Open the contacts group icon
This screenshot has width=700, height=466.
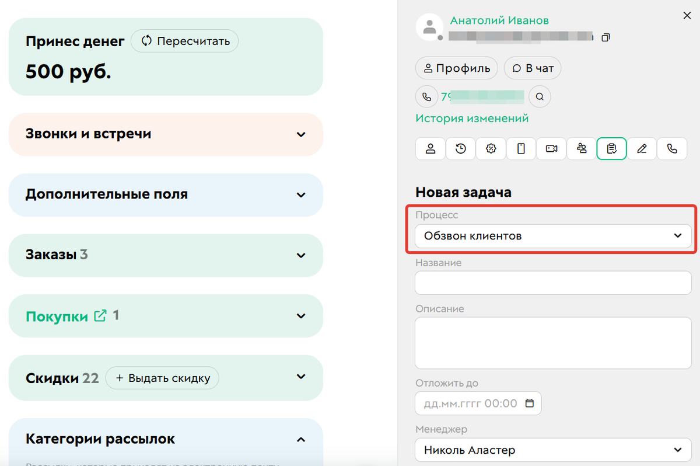pos(582,148)
